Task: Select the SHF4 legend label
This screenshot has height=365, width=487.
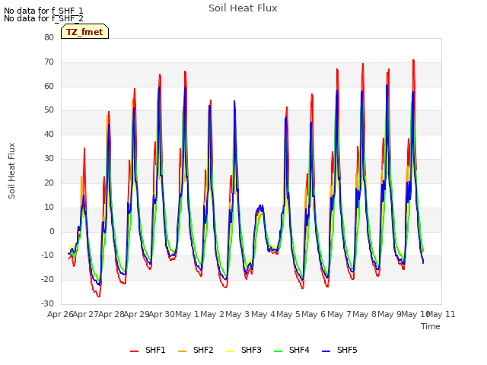Action: click(299, 350)
